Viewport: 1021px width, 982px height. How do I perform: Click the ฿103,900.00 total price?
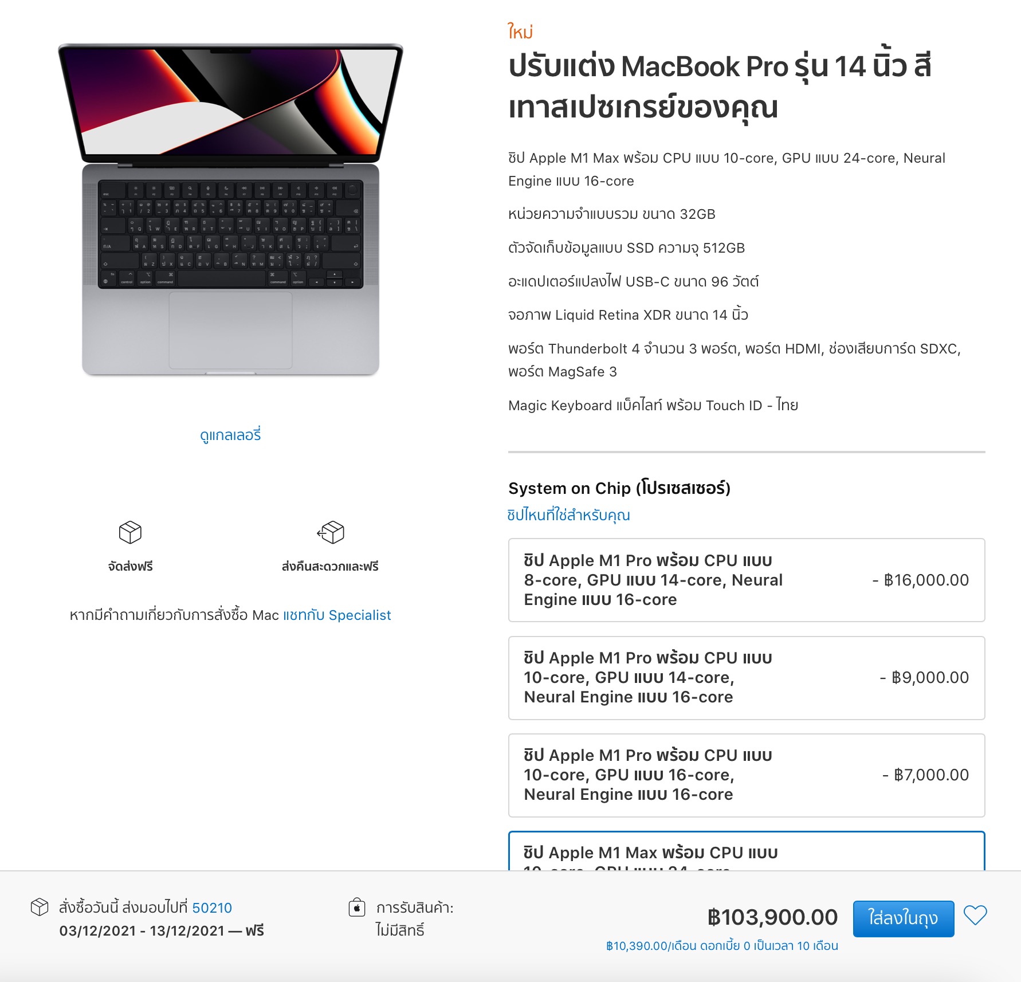click(x=772, y=917)
